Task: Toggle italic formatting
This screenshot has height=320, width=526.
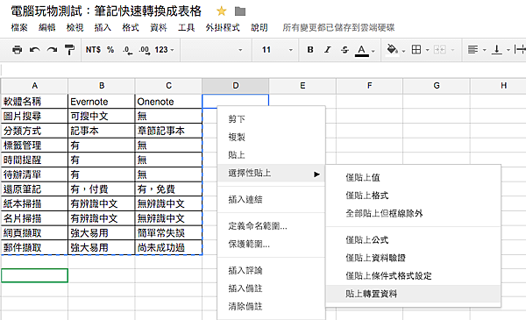Action: tap(327, 50)
